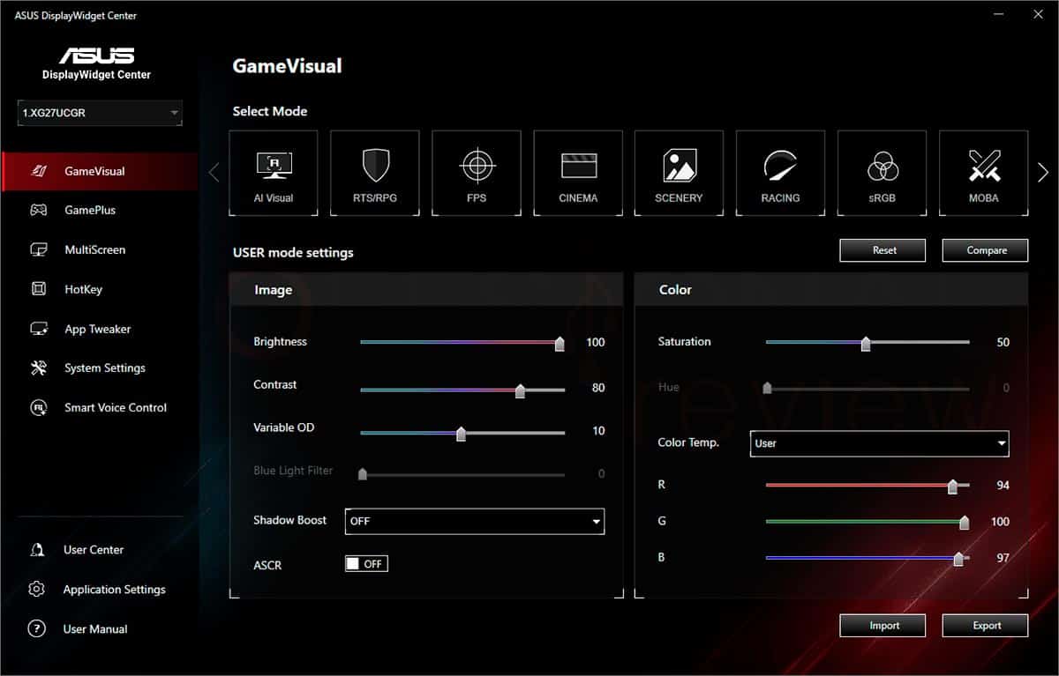This screenshot has width=1059, height=676.
Task: Click the blue B slider handle
Action: pos(958,559)
